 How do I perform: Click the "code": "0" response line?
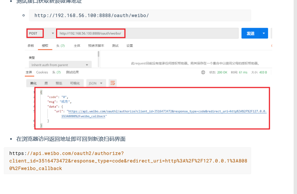click(x=58, y=97)
